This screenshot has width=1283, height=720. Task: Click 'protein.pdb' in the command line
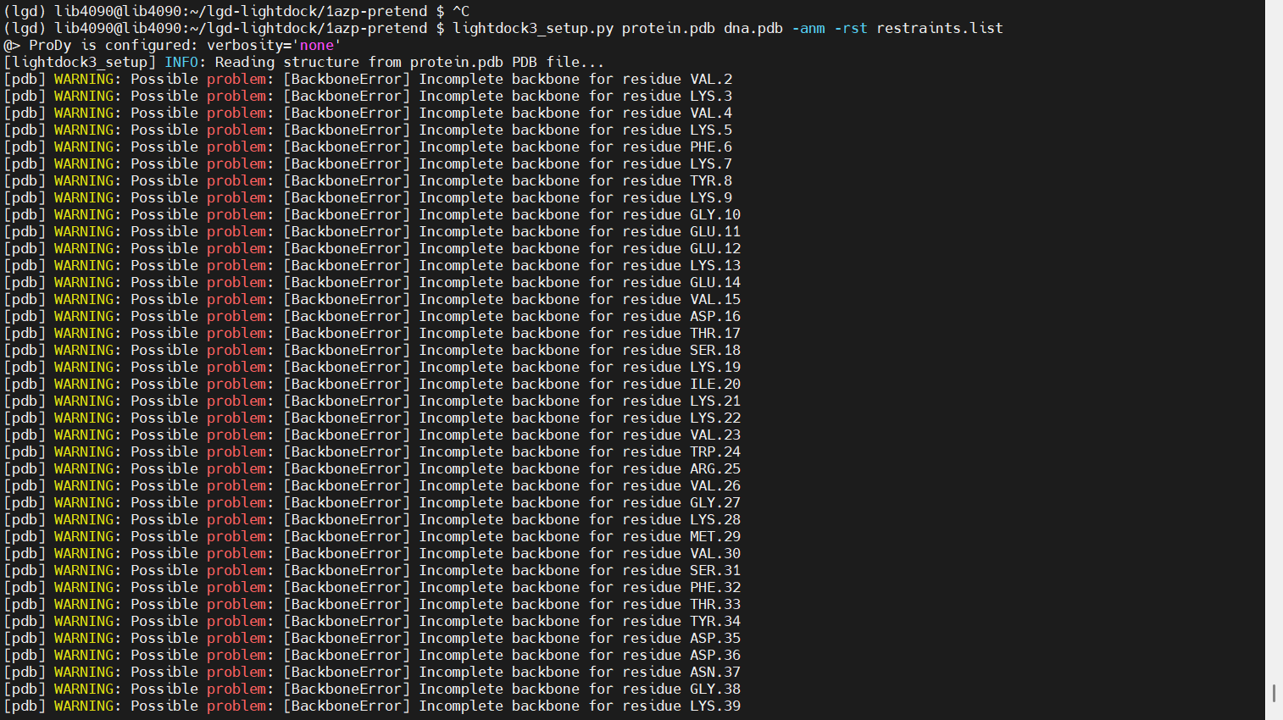(669, 28)
